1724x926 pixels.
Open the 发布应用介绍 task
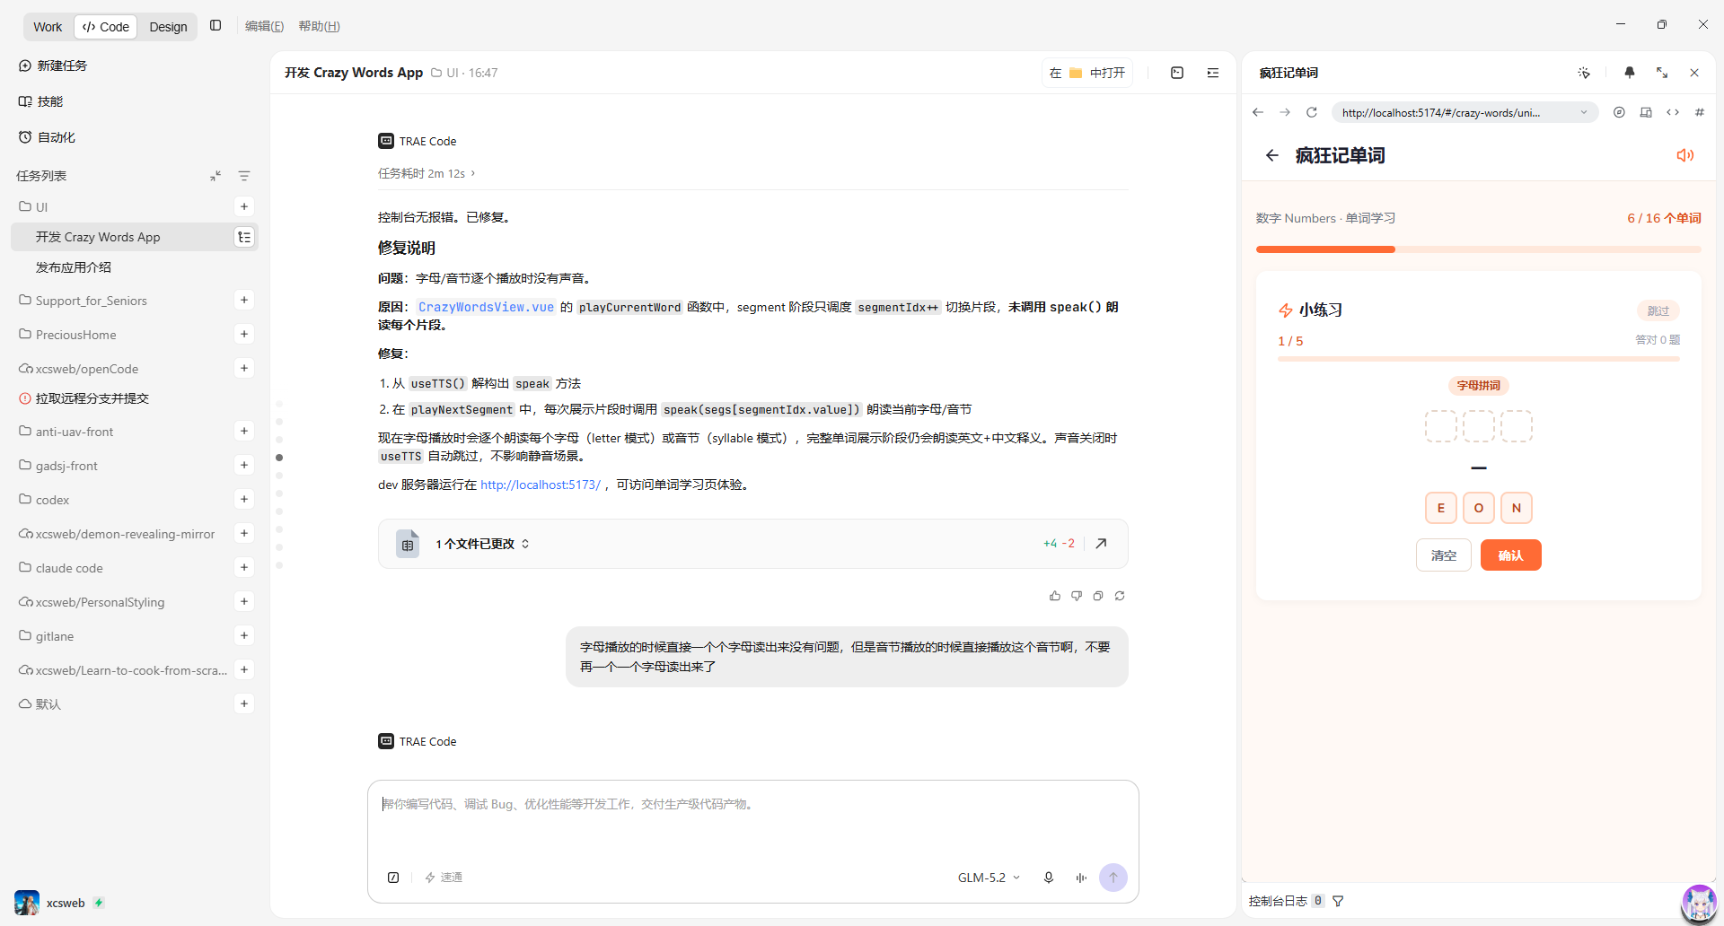pos(74,267)
